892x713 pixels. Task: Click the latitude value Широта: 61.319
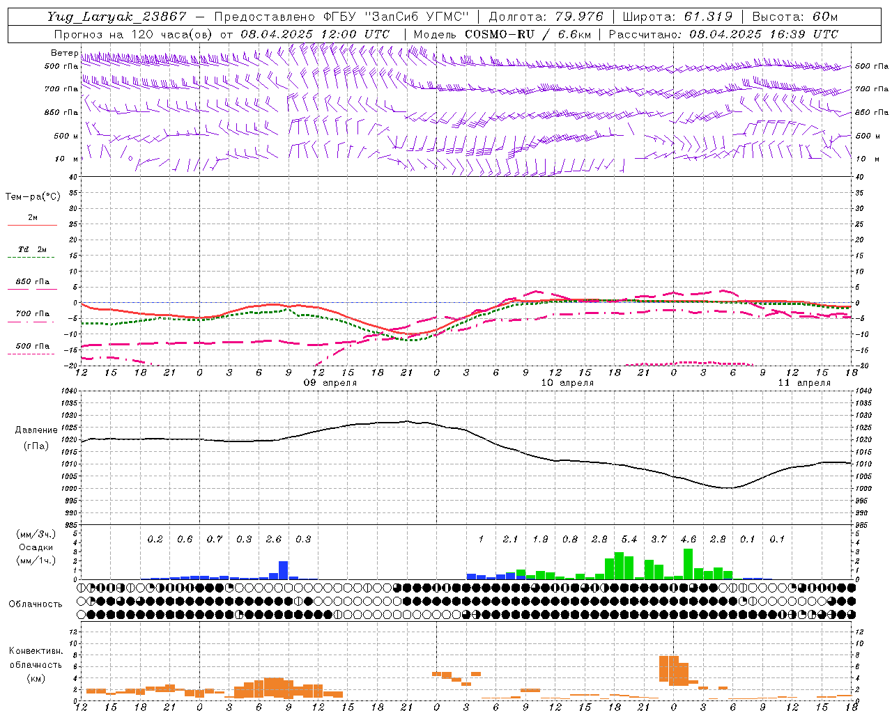(677, 17)
